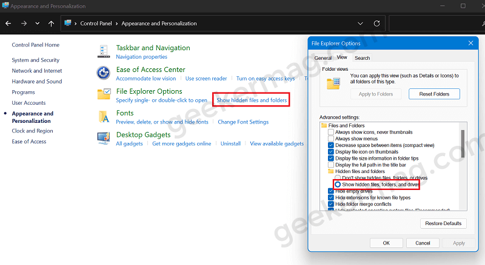The image size is (485, 265).
Task: Uncheck Hide extensions for known file types
Action: tap(331, 198)
